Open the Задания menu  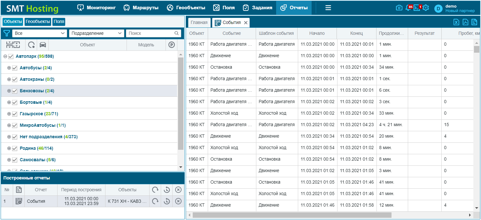click(x=257, y=8)
